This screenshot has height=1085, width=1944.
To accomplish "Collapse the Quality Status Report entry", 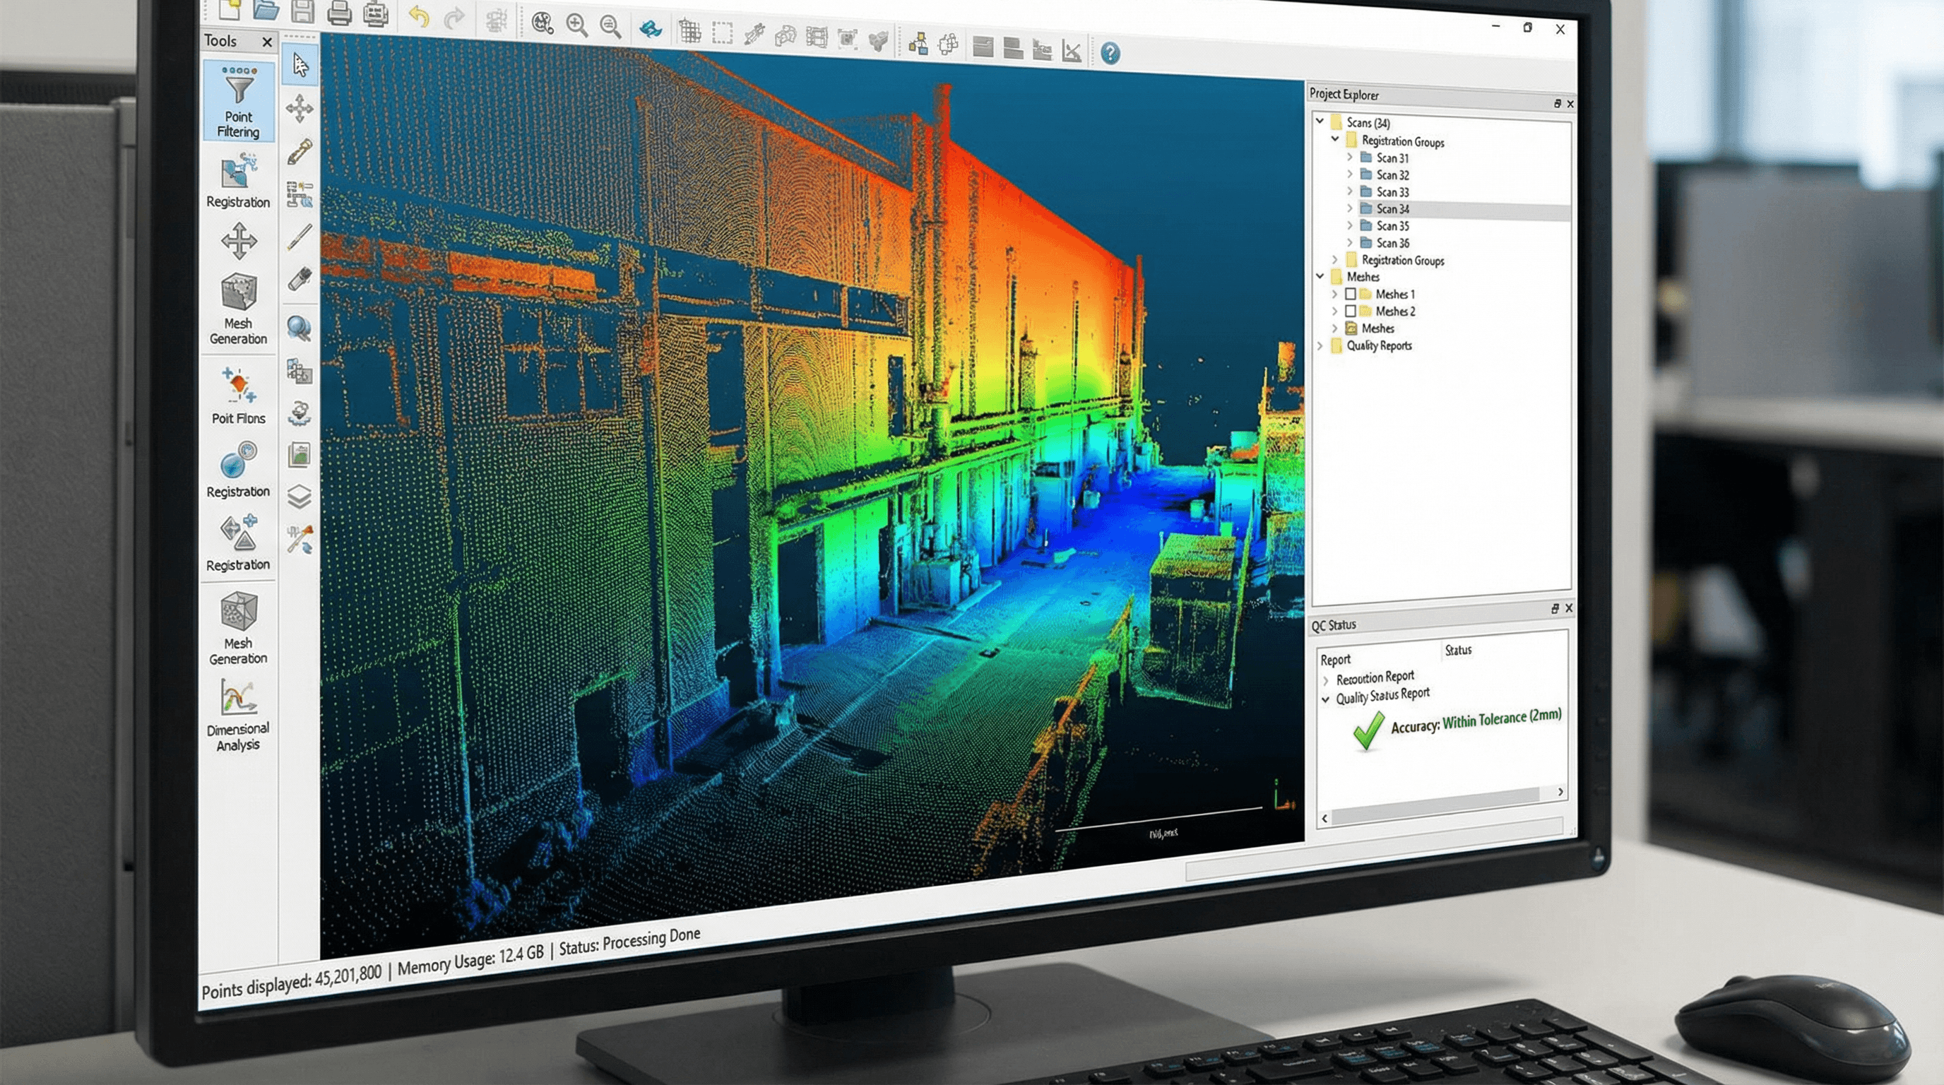I will point(1326,699).
